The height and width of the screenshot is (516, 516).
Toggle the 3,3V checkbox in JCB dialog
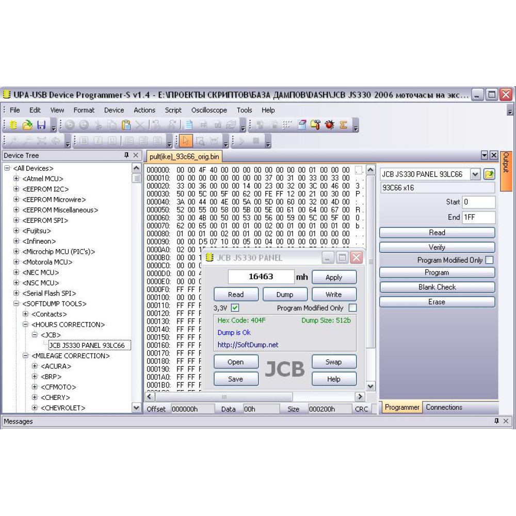(235, 308)
